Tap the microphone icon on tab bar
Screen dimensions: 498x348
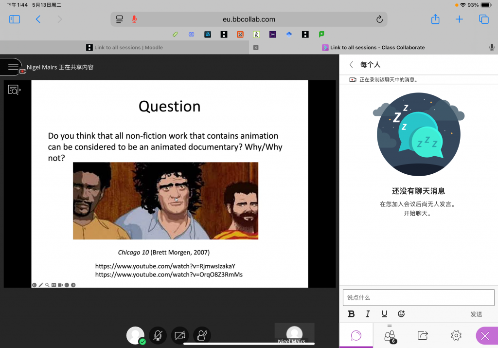[492, 47]
